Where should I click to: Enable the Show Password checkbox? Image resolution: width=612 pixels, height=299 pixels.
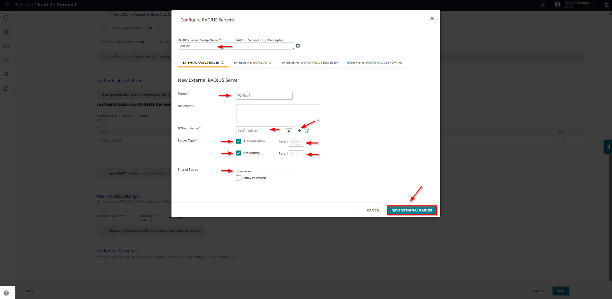[239, 178]
